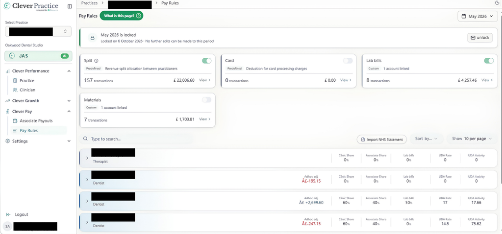Expand the Therapist row
The height and width of the screenshot is (234, 502).
(x=87, y=158)
